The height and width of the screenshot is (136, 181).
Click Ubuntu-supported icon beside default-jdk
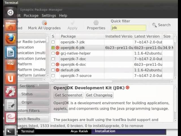pos(57,70)
